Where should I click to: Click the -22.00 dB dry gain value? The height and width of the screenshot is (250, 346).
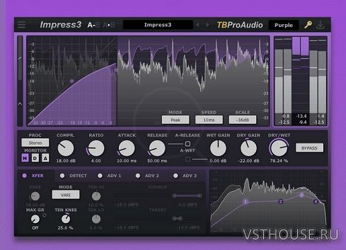[248, 161]
